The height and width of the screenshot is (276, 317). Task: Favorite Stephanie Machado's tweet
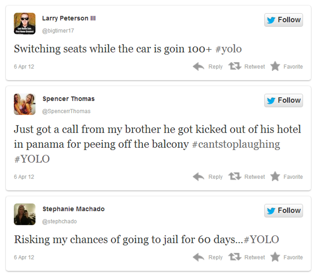pos(287,258)
